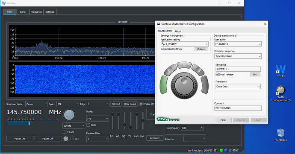Click the LAN slider
Image resolution: width=295 pixels, height=154 pixels.
[137, 121]
